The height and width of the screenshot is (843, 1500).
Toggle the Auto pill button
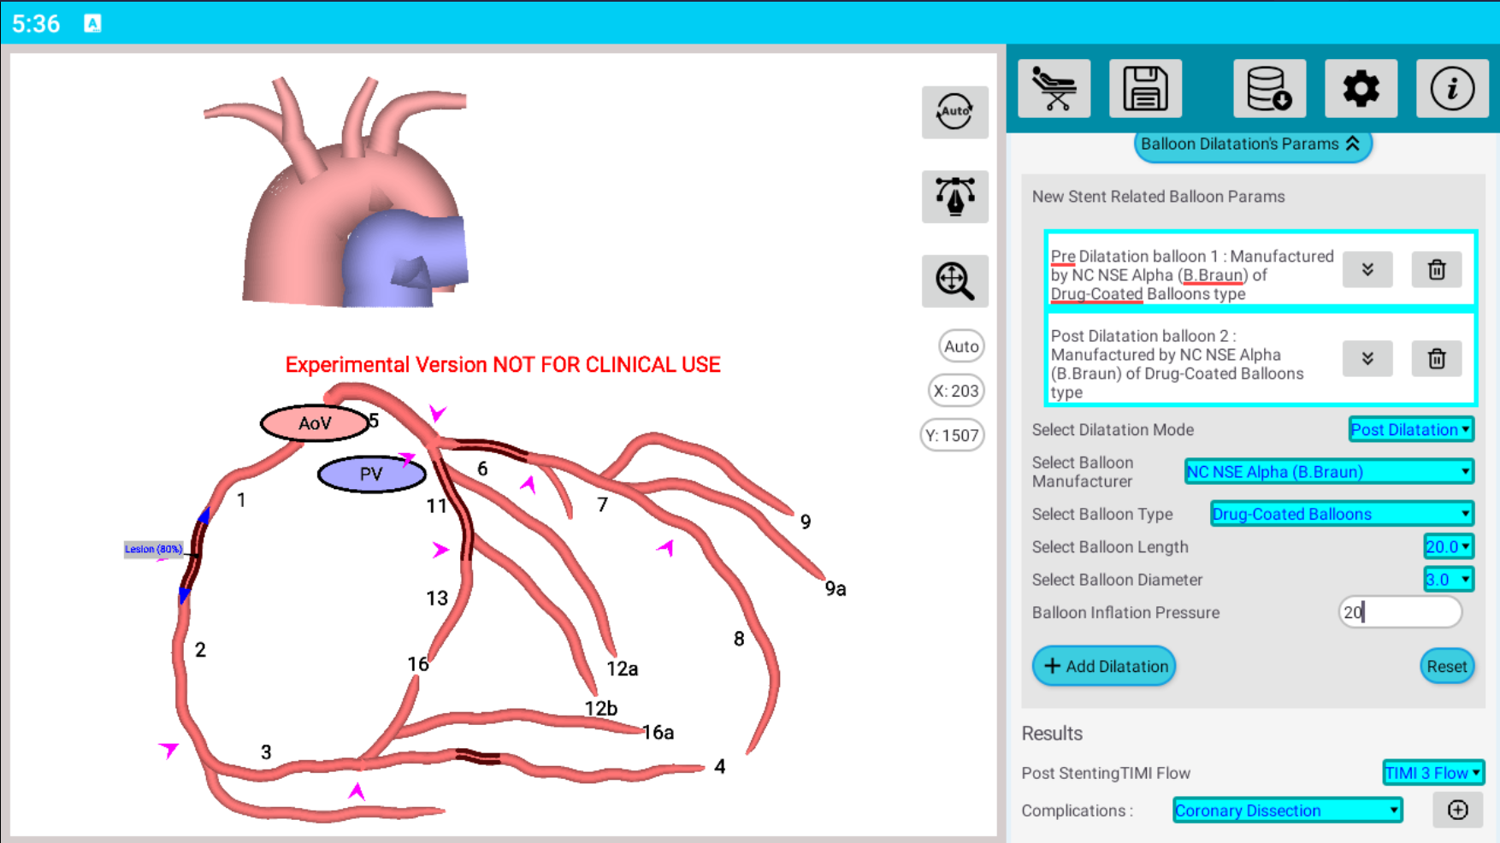(x=961, y=346)
